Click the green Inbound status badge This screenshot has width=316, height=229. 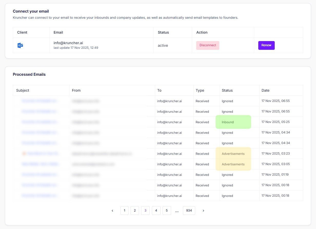233,122
